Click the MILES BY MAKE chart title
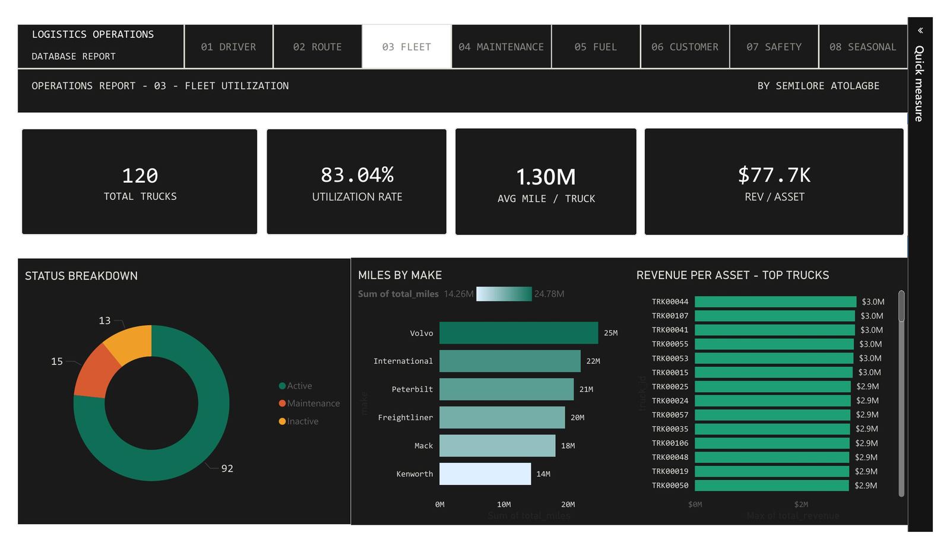This screenshot has width=950, height=549. (400, 275)
